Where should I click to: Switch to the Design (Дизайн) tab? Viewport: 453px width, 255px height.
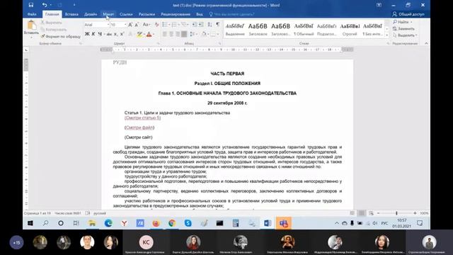(91, 14)
